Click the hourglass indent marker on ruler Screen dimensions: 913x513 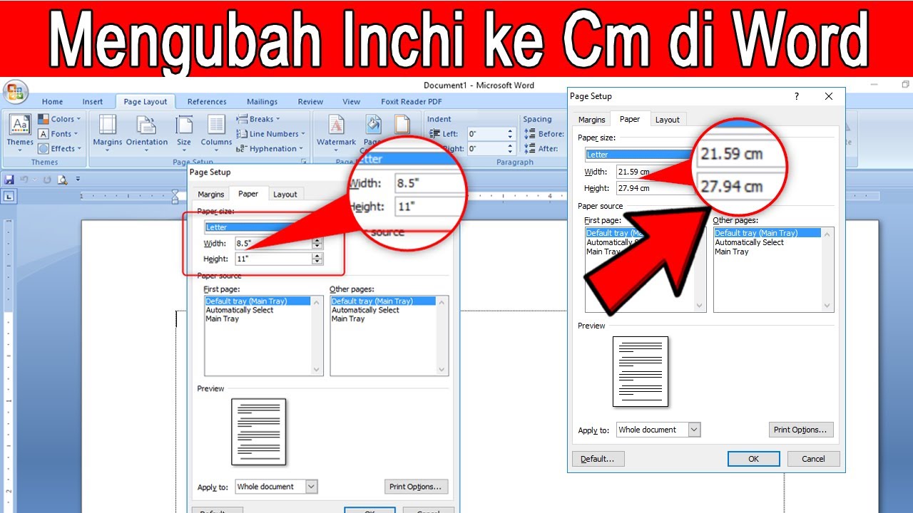coord(175,196)
